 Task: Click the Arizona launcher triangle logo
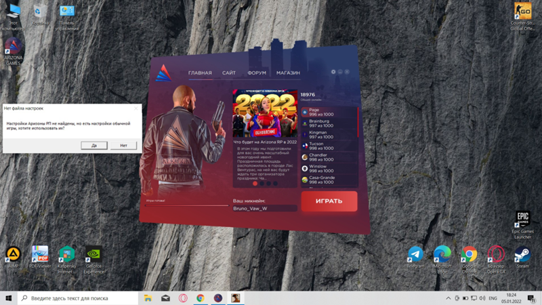tap(163, 73)
